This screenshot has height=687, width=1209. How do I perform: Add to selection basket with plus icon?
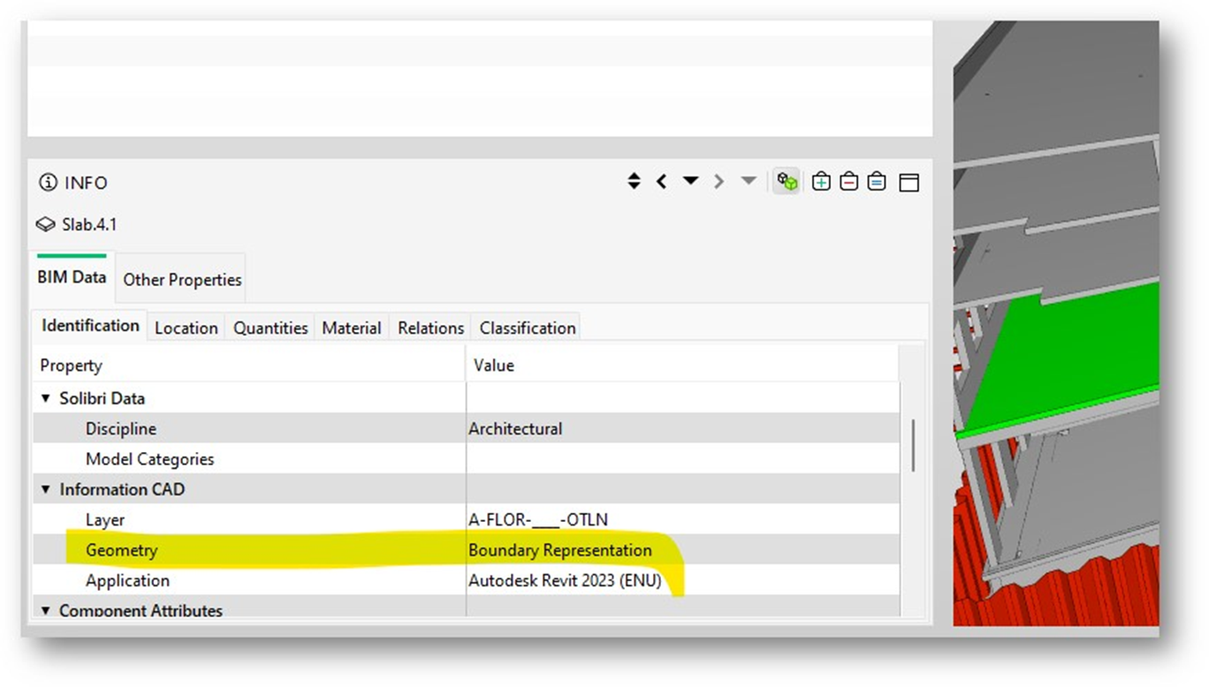point(821,181)
